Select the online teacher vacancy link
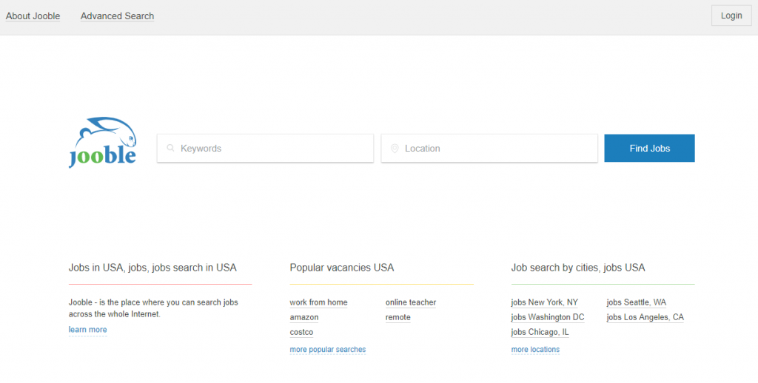The image size is (758, 383). click(x=411, y=302)
